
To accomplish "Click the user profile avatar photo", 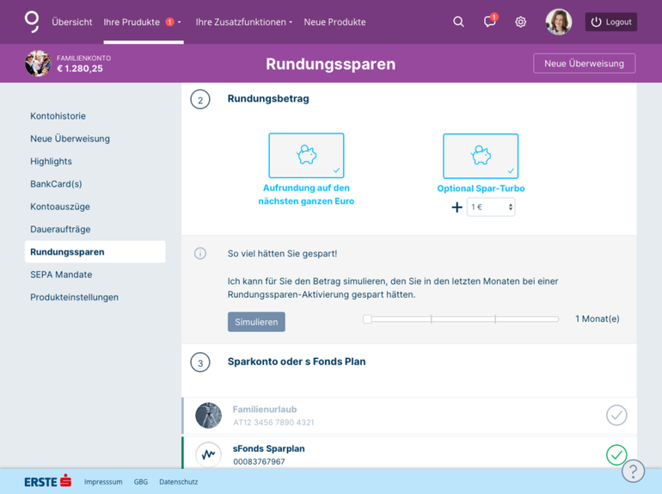I will [x=559, y=22].
